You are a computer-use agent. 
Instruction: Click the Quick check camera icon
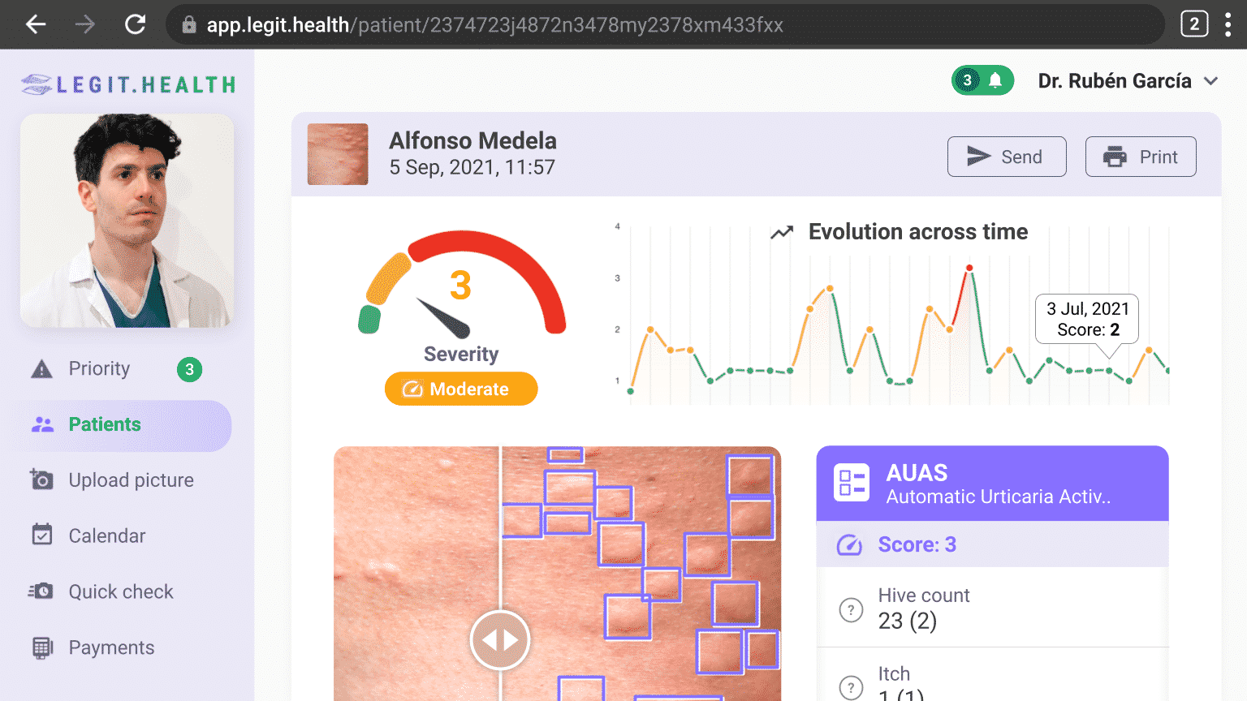pos(41,591)
